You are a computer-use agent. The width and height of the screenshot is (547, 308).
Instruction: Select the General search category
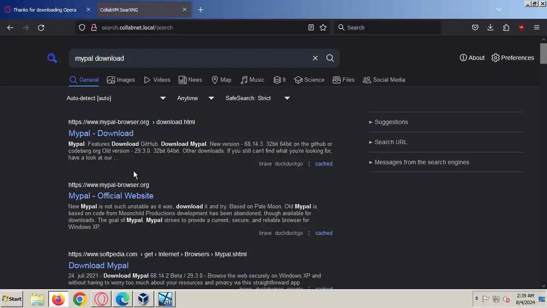coord(84,80)
